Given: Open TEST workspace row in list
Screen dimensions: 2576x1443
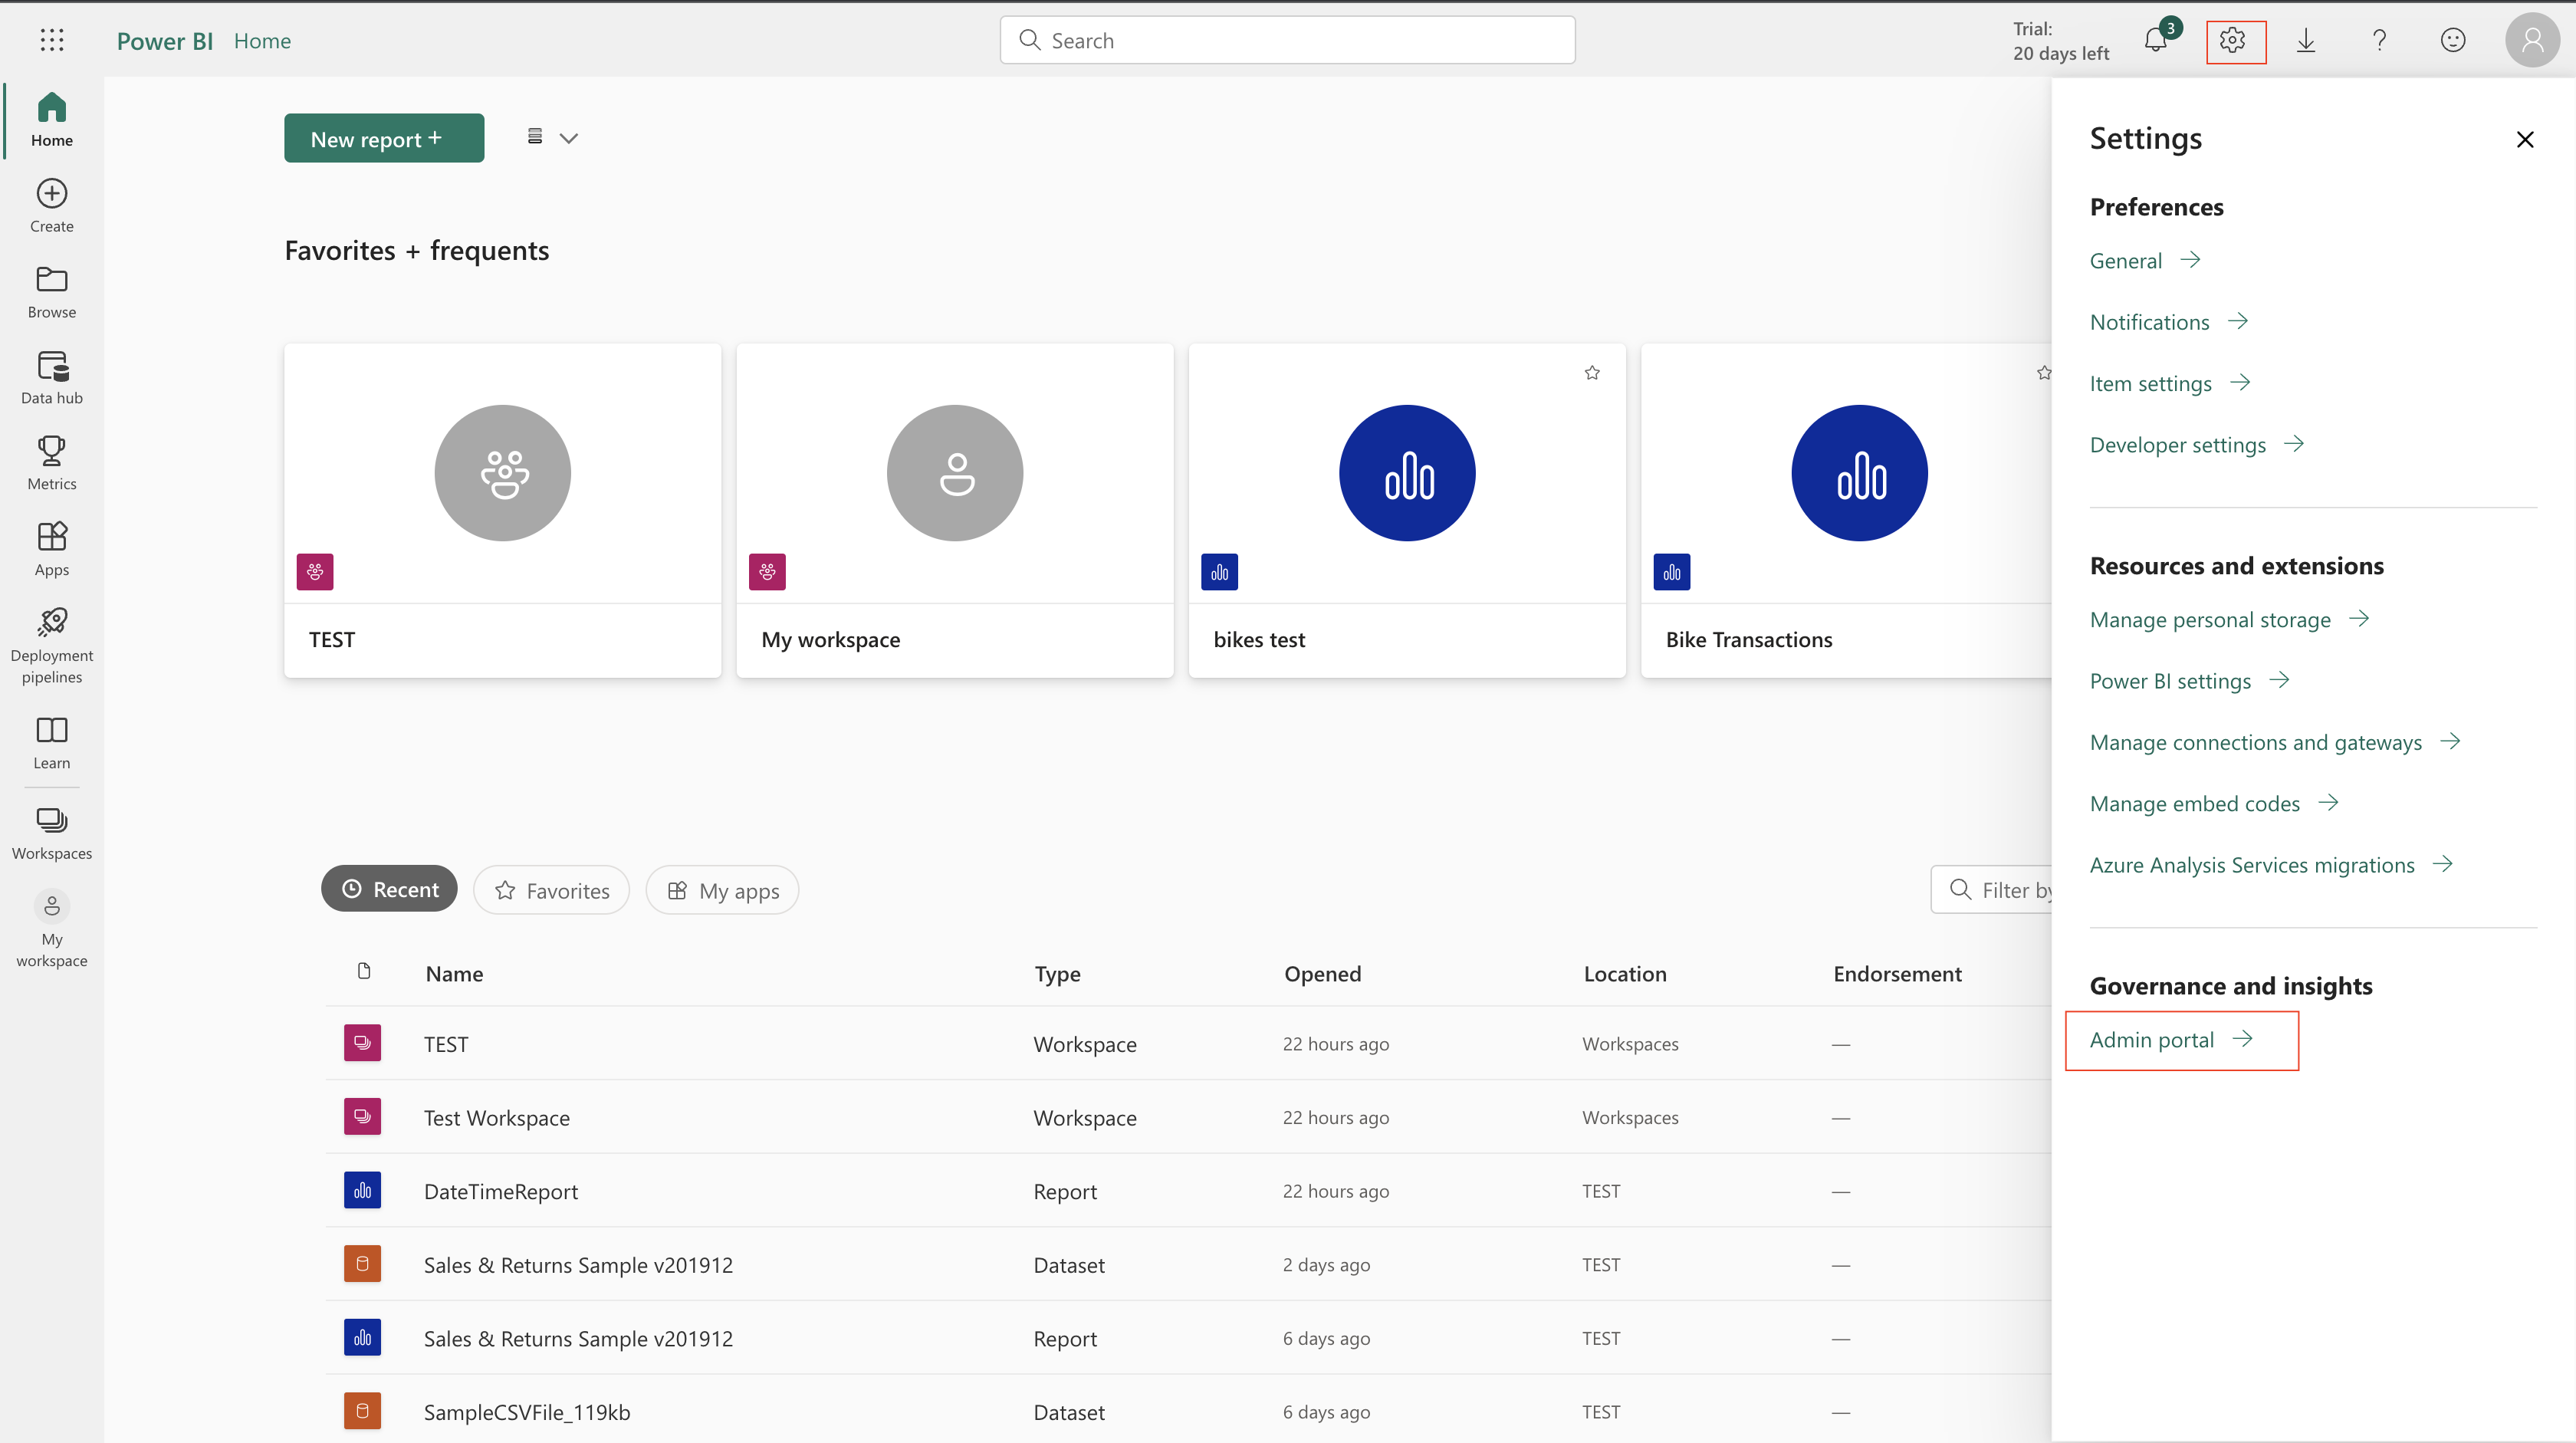Looking at the screenshot, I should pos(1188,1043).
